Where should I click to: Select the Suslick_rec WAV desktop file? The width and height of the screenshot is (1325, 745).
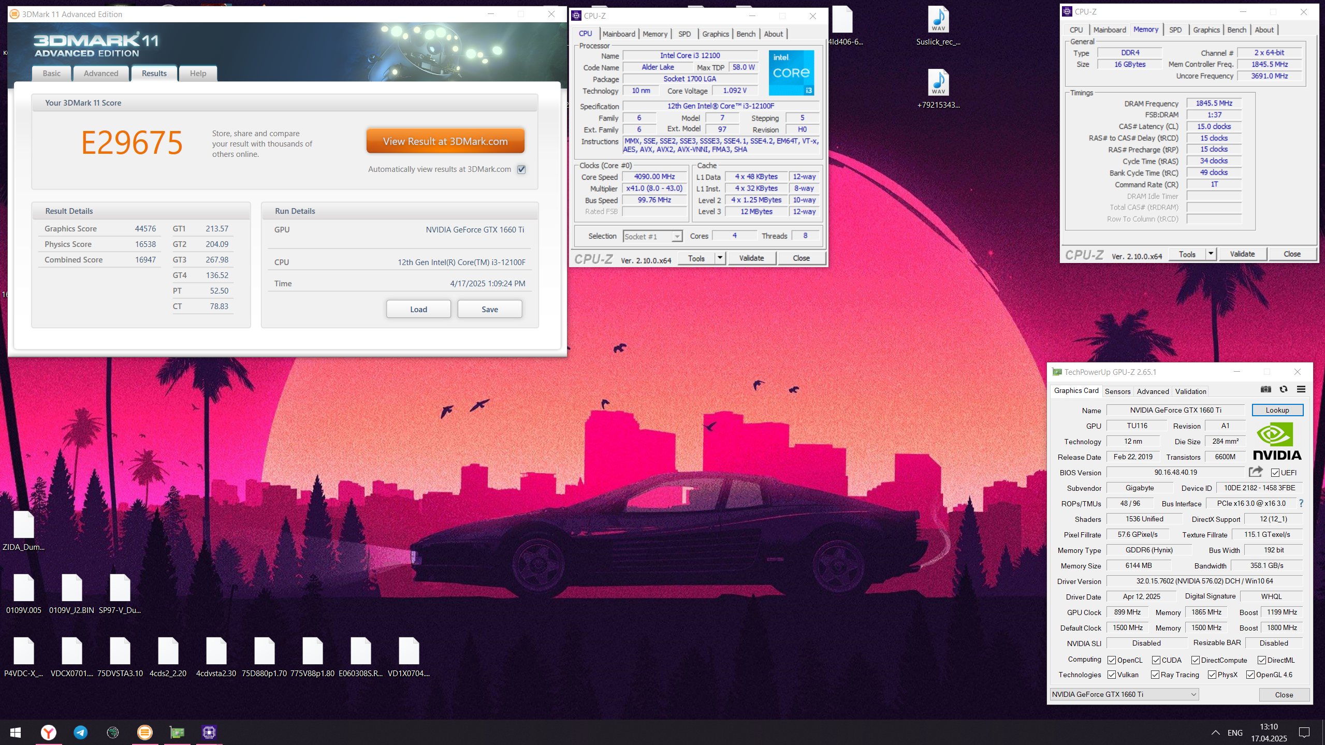tap(938, 27)
